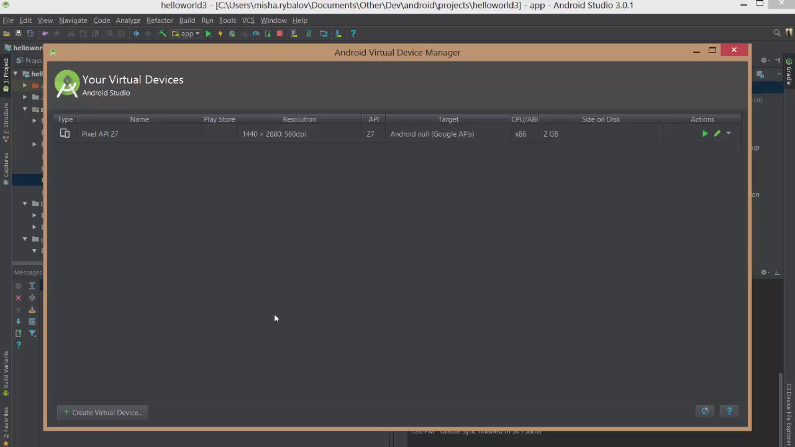Click the Apply Changes lightning icon
This screenshot has height=447, width=795.
pos(220,34)
